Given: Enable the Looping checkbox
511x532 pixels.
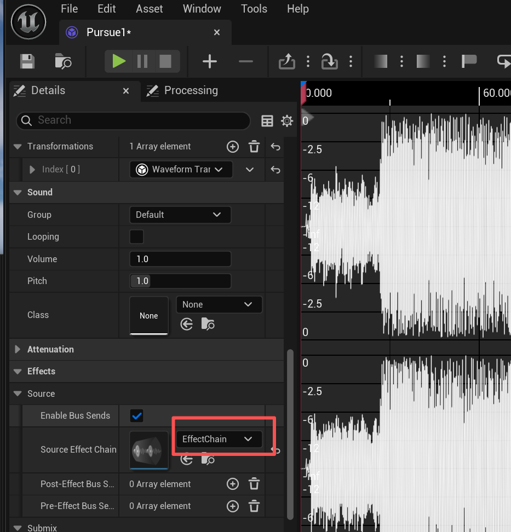Looking at the screenshot, I should click(x=136, y=236).
